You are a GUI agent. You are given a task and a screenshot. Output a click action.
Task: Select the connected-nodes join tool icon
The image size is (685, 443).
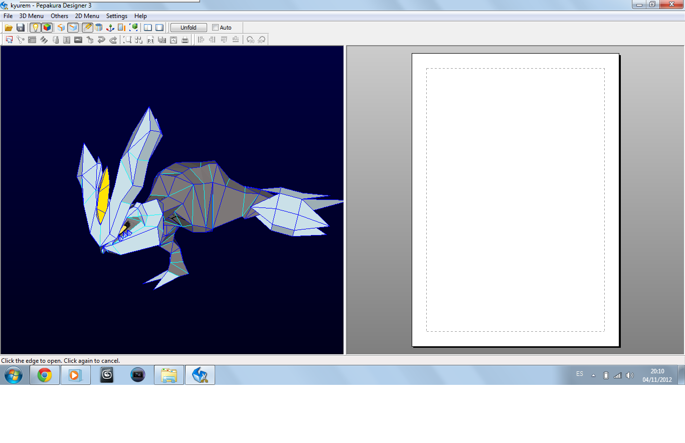[21, 40]
